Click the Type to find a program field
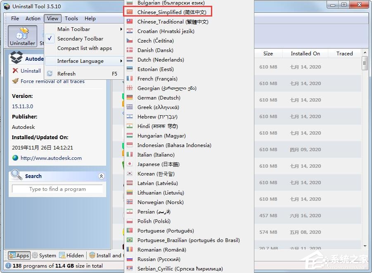The width and height of the screenshot is (372, 273). pos(57,189)
